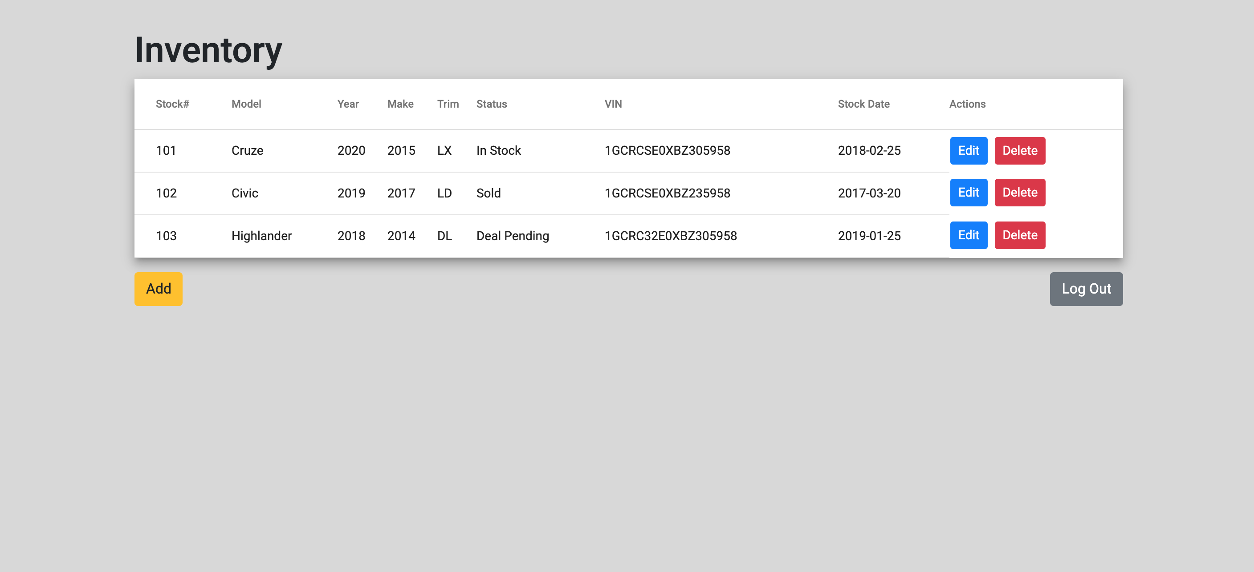Click the Model column header

pos(246,104)
